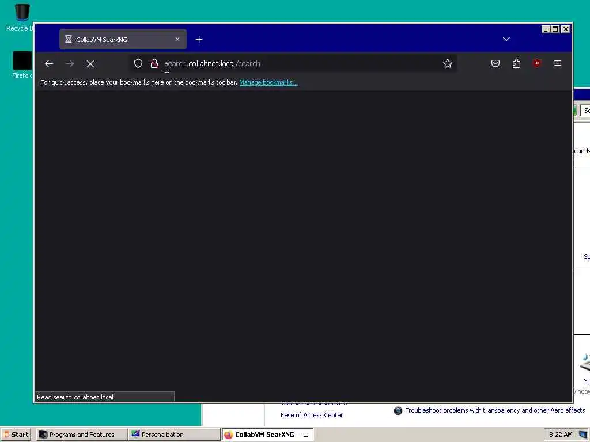The image size is (590, 442).
Task: Maximize the Firefox window
Action: (x=555, y=29)
